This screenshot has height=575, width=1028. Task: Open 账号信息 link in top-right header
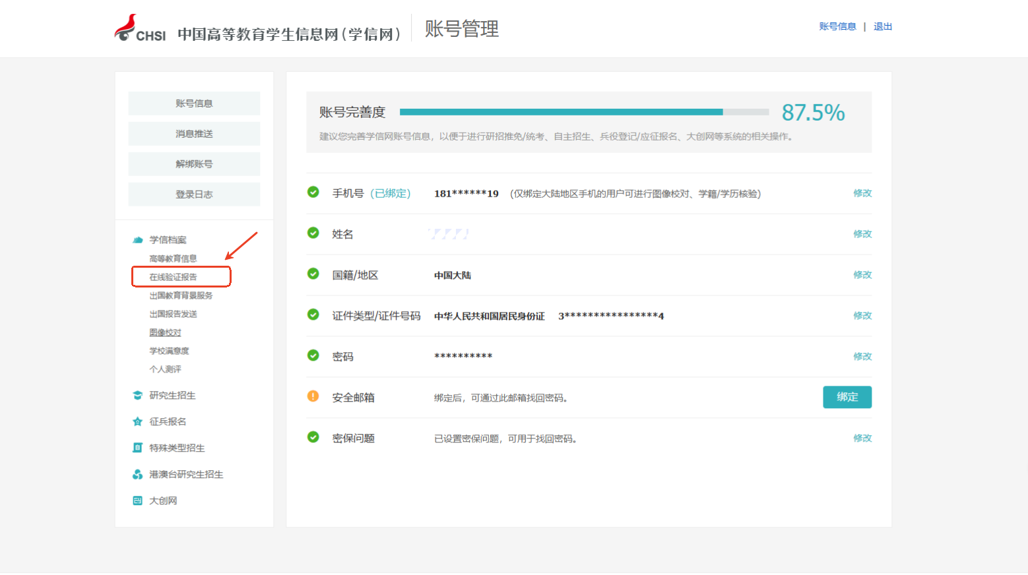point(837,26)
